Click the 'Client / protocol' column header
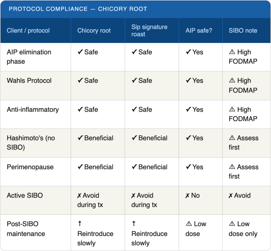The image size is (271, 251). [28, 31]
